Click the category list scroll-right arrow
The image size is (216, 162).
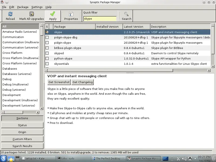click(38, 112)
